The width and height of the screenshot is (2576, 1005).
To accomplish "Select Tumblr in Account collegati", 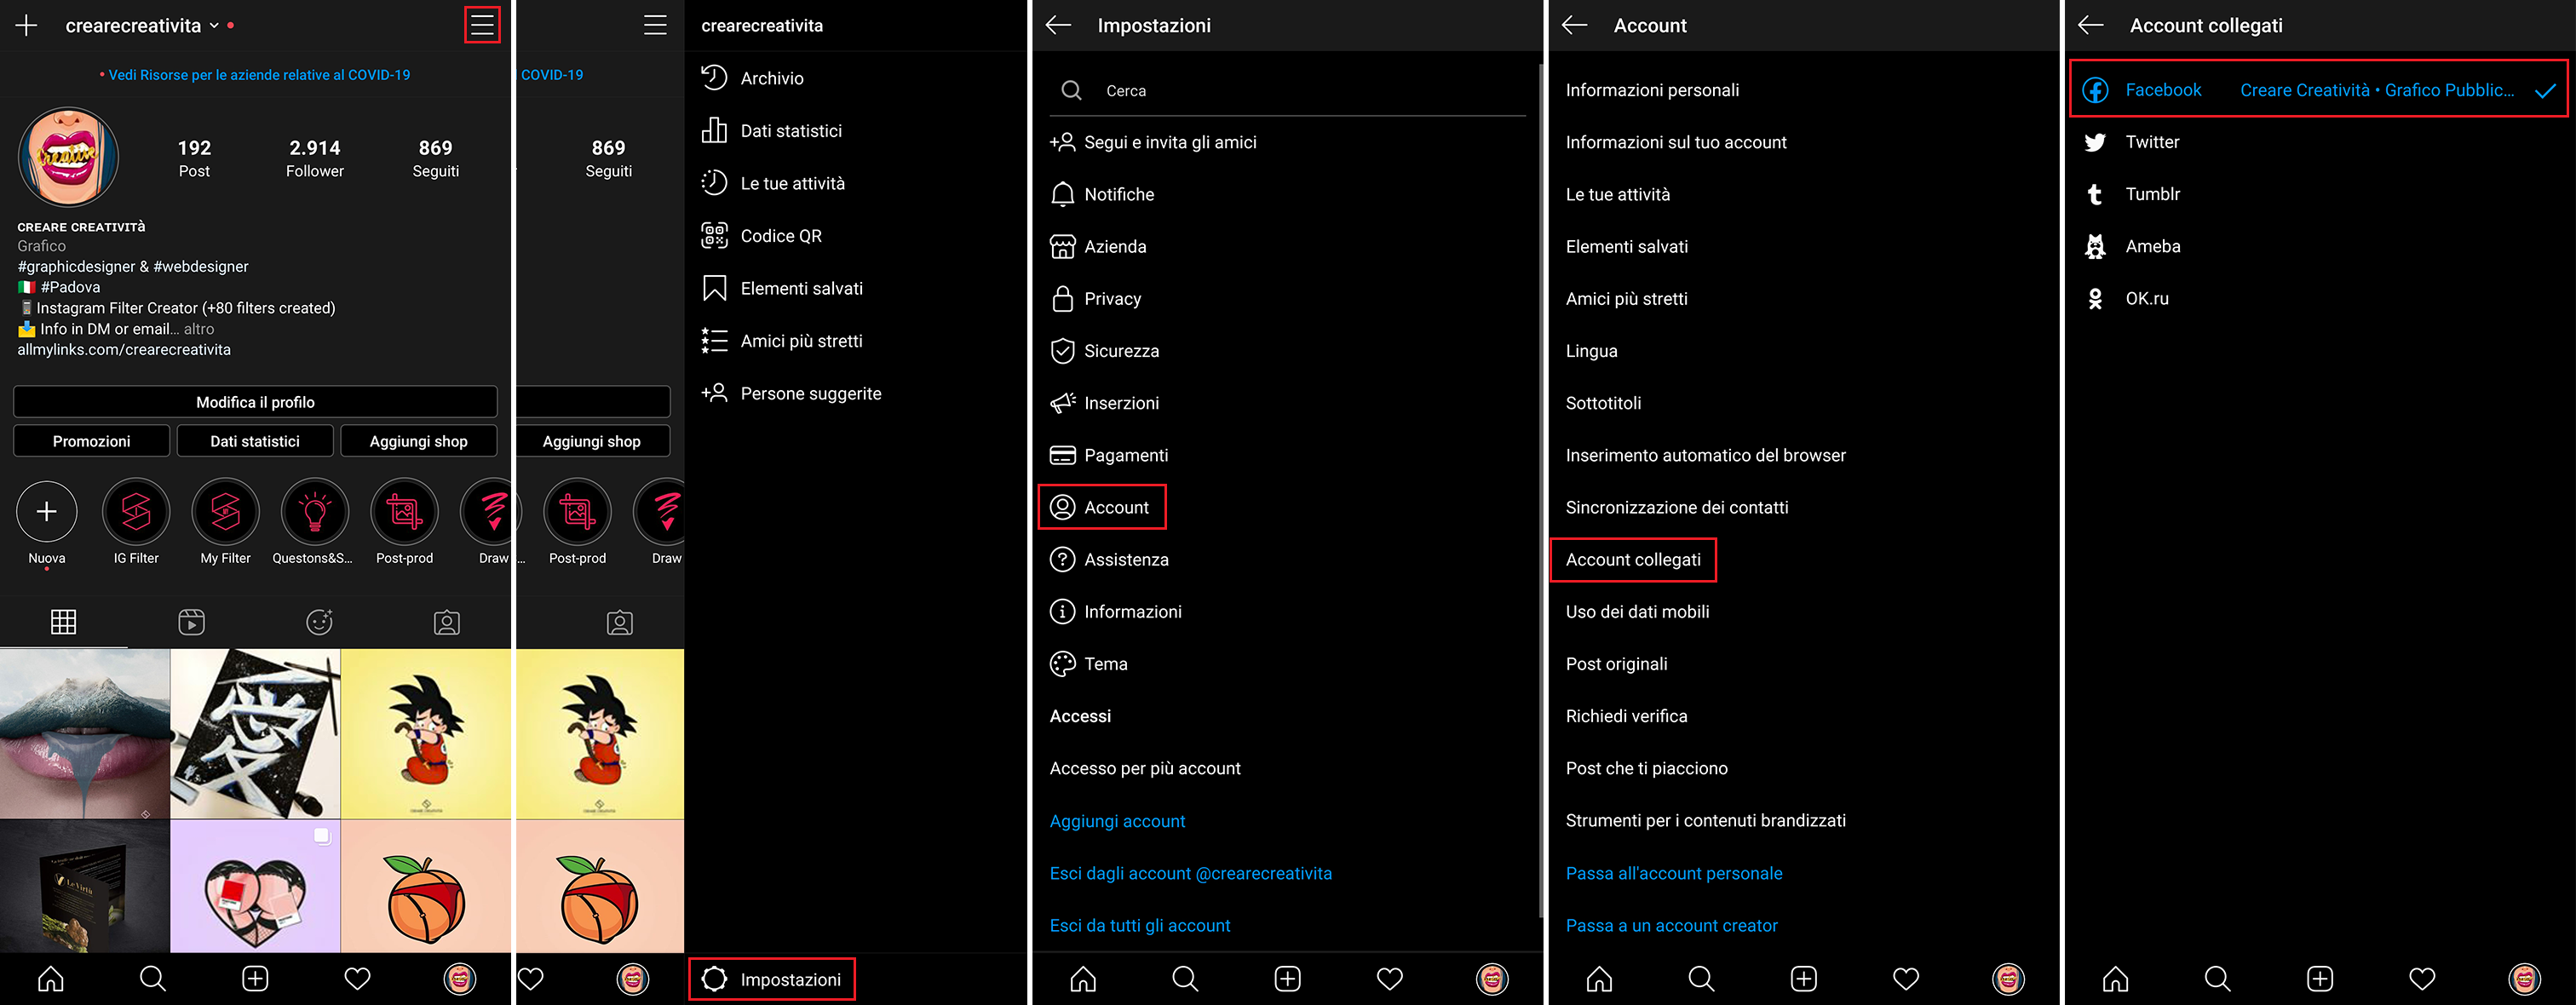I will point(2131,194).
